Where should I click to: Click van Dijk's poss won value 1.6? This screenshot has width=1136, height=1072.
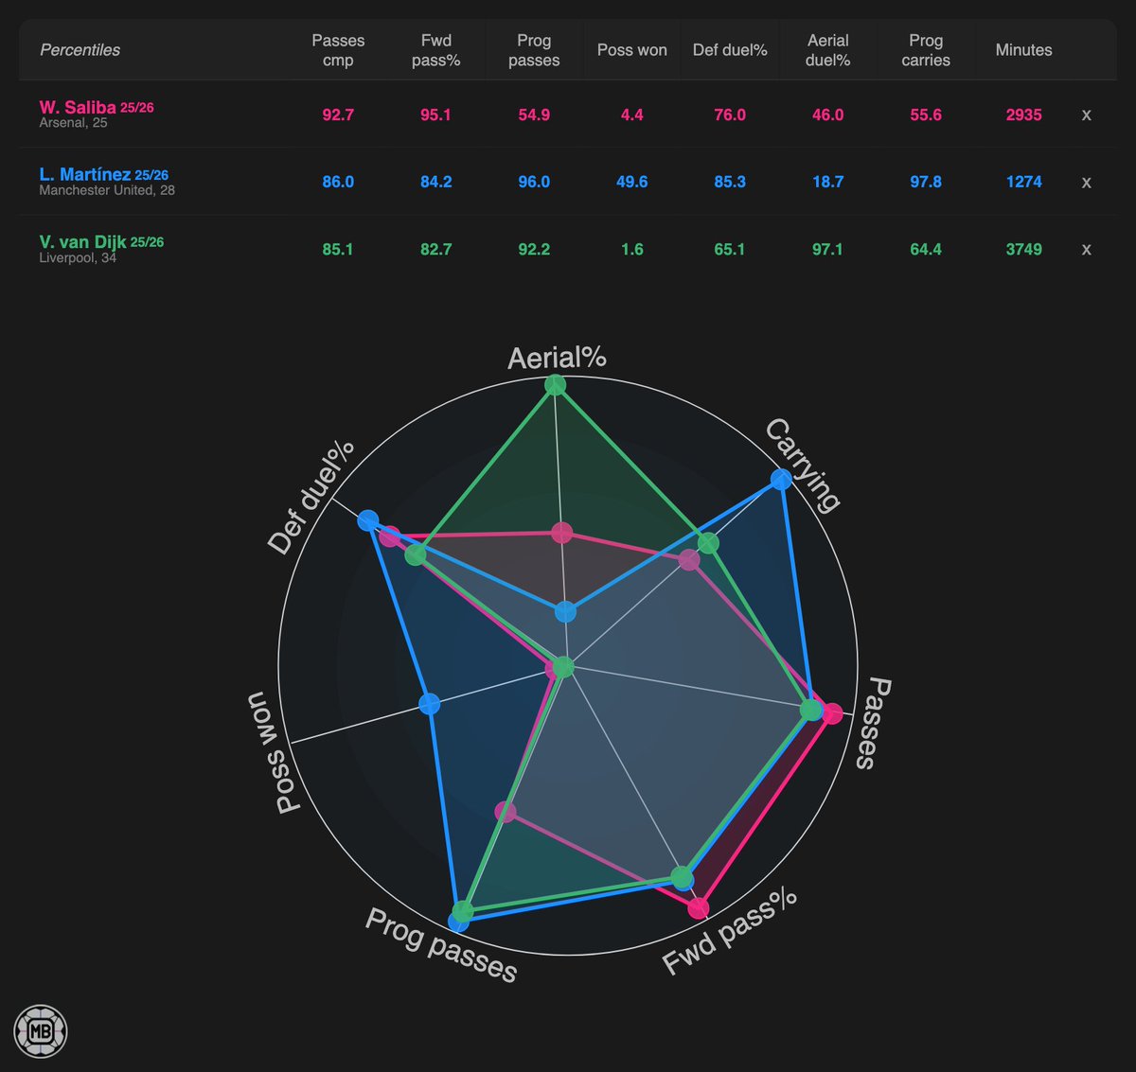point(632,249)
